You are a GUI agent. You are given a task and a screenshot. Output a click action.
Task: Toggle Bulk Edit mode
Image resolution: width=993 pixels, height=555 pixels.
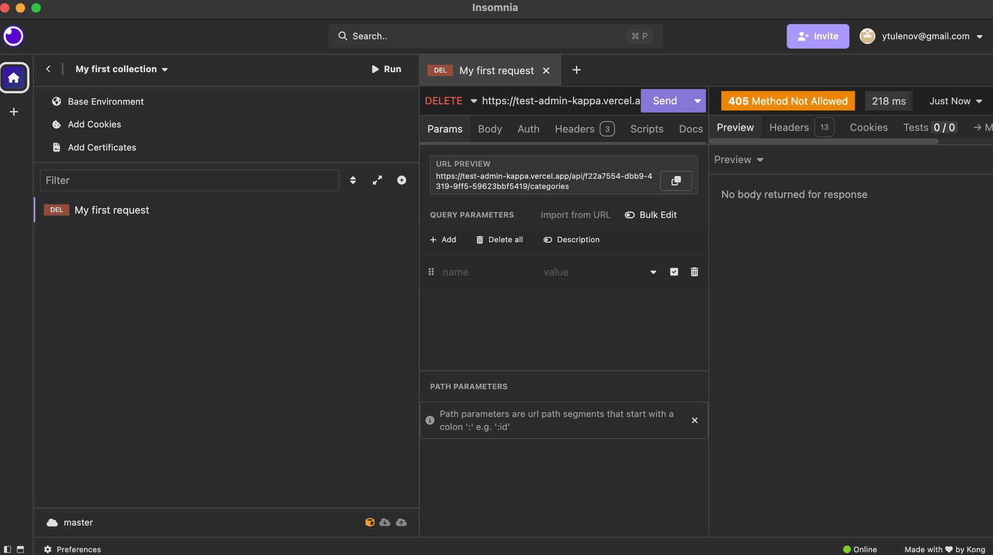[651, 215]
